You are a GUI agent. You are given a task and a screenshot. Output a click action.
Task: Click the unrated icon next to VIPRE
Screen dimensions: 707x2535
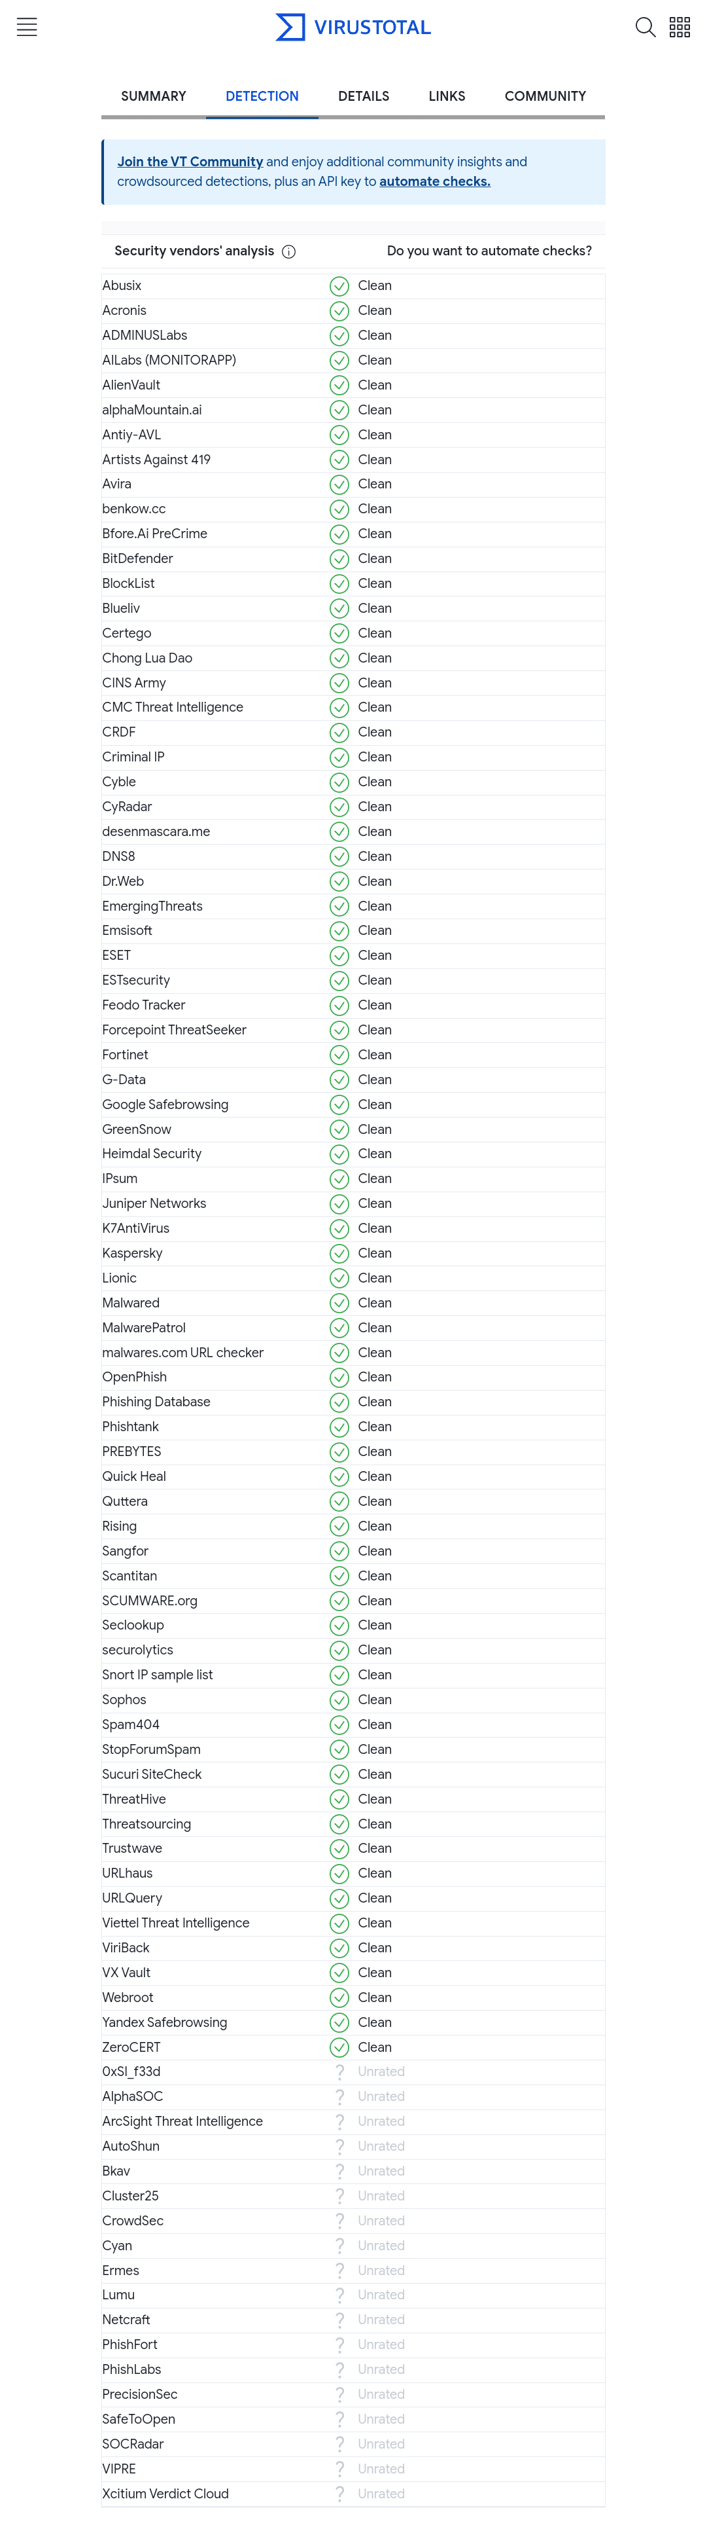pos(339,2469)
